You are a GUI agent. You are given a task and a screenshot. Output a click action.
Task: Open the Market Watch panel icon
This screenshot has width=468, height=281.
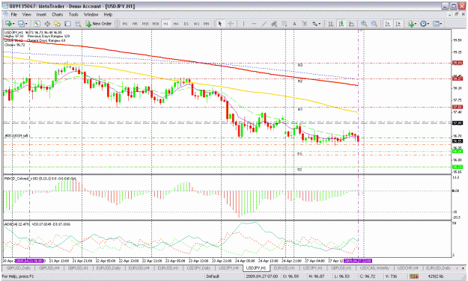tap(37, 23)
